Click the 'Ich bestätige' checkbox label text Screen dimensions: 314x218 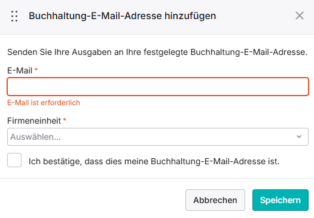154,161
